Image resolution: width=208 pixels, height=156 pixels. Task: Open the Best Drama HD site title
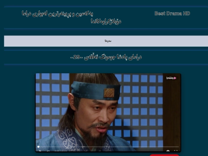click(172, 13)
